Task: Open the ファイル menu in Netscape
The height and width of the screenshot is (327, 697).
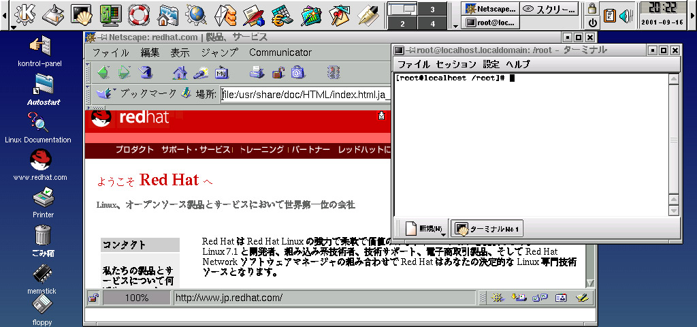Action: 111,52
